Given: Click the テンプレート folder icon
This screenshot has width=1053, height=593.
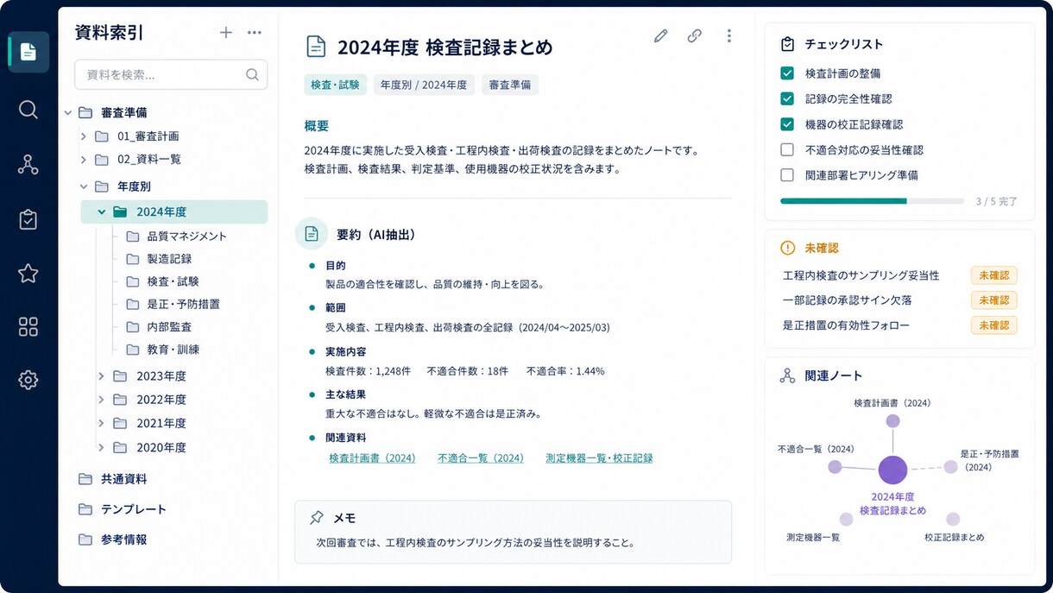Looking at the screenshot, I should click(x=85, y=509).
